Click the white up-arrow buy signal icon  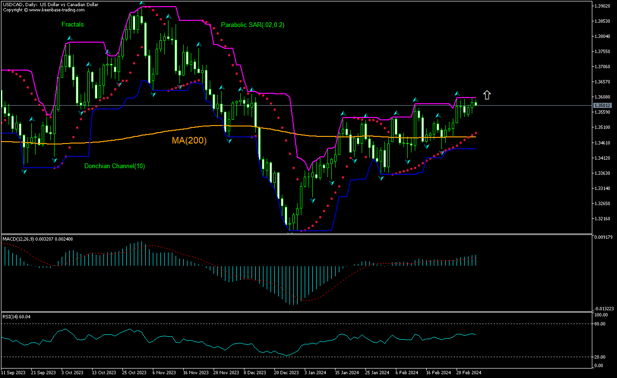487,94
